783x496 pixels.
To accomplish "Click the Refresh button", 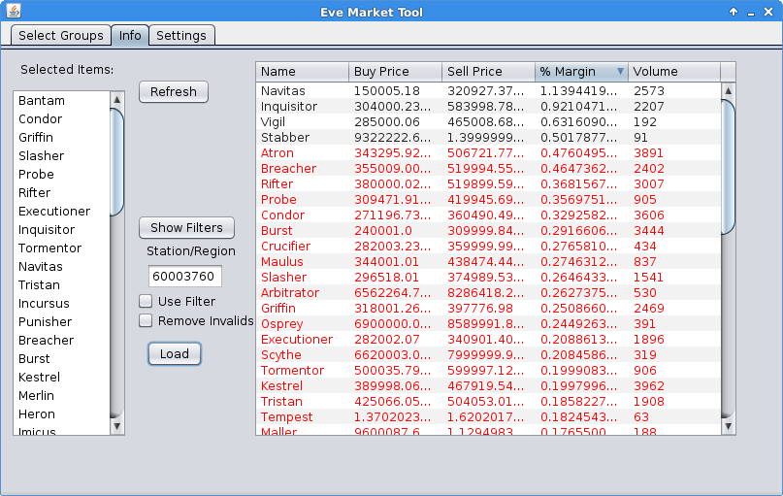I will pyautogui.click(x=174, y=92).
